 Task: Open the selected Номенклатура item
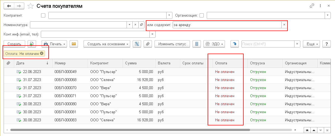tap(141, 25)
